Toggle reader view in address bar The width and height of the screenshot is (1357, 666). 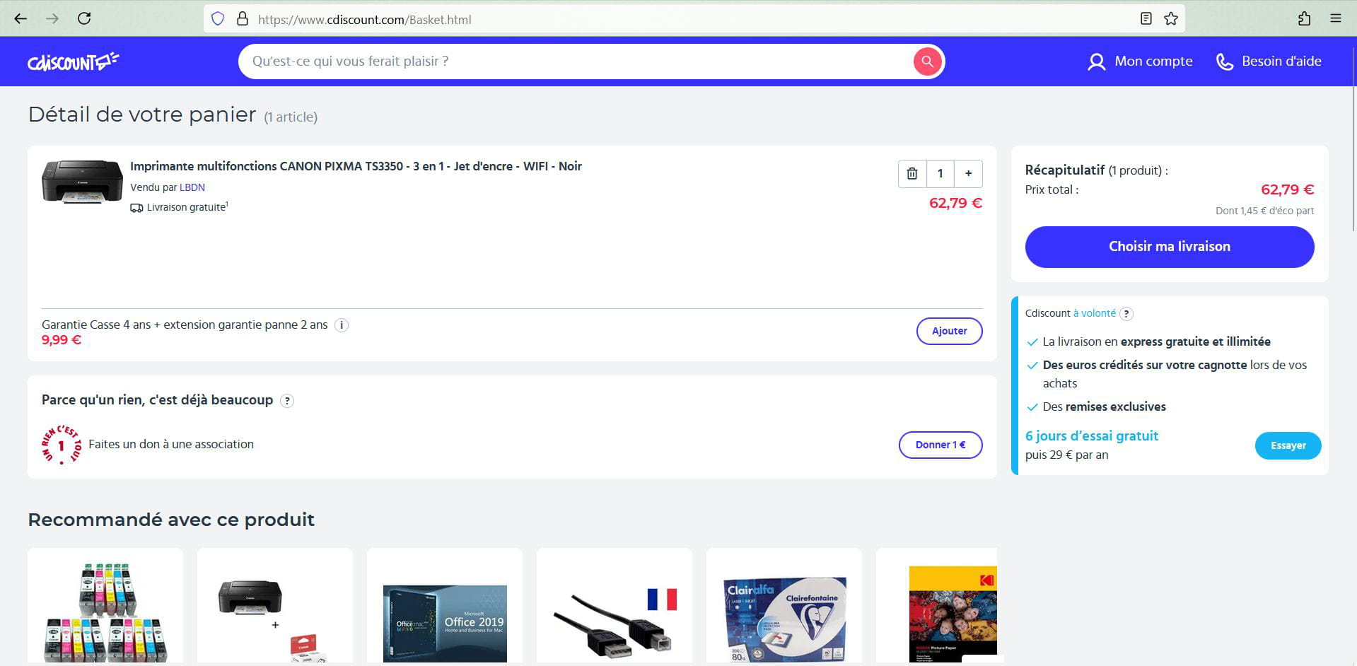coord(1146,19)
